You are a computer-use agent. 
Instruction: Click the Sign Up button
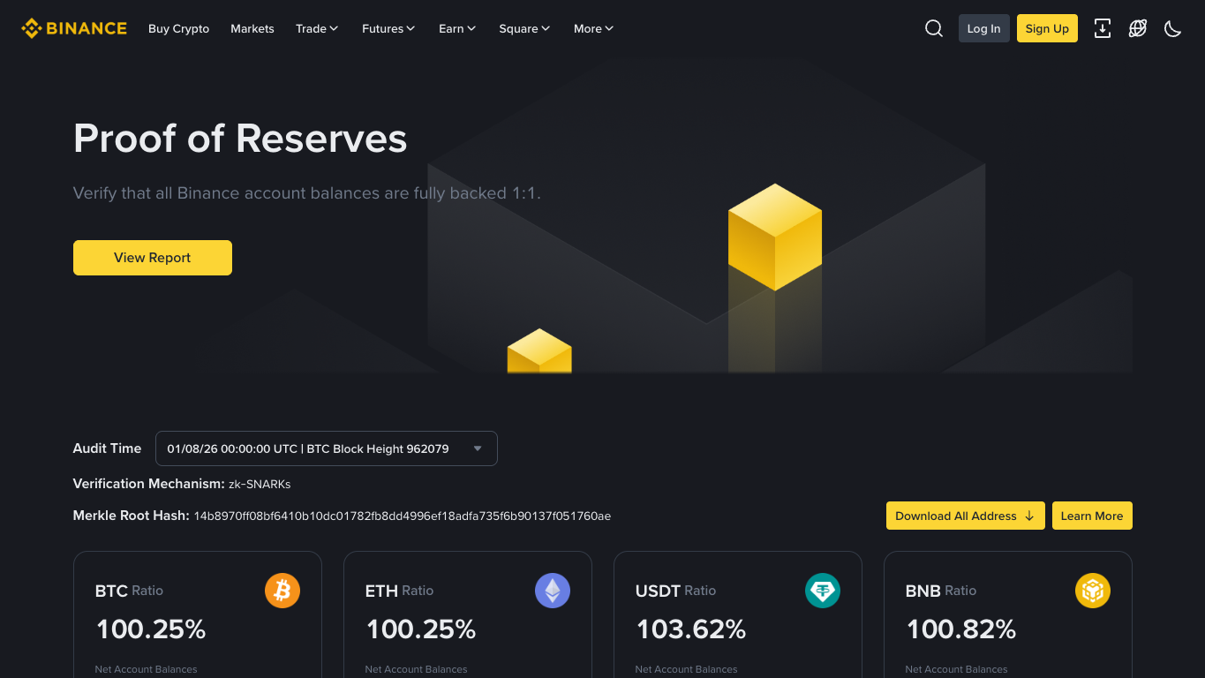coord(1047,28)
